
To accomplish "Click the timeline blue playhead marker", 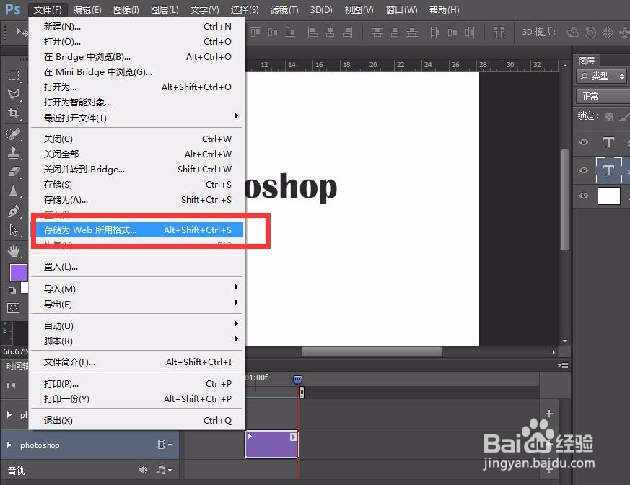I will click(297, 380).
